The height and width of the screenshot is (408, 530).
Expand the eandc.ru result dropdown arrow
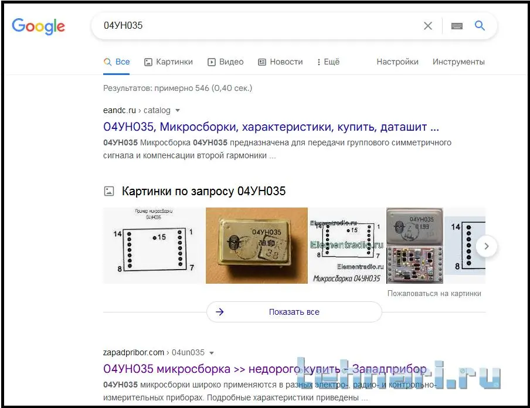(178, 111)
